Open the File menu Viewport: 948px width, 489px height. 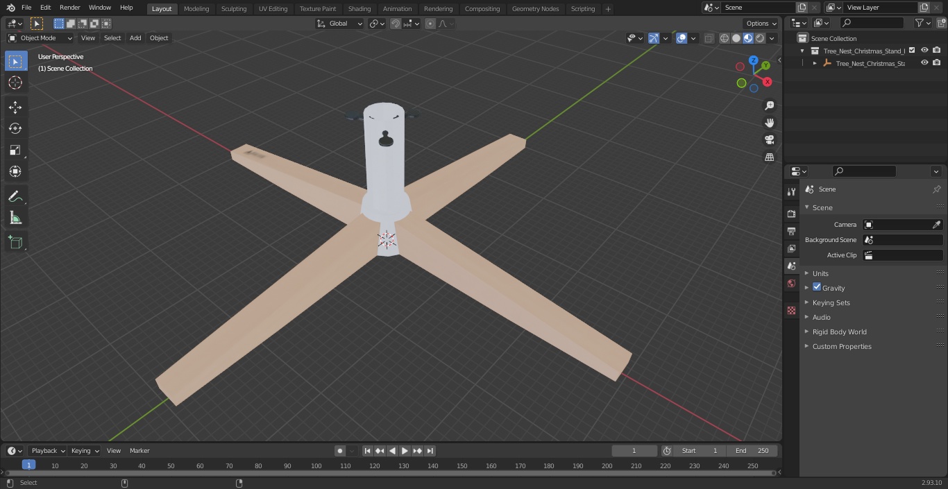(x=26, y=8)
